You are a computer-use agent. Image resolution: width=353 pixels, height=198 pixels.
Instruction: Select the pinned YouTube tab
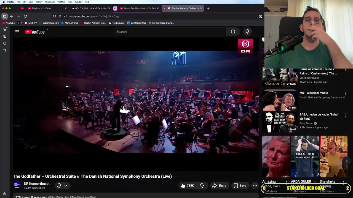[x=22, y=8]
